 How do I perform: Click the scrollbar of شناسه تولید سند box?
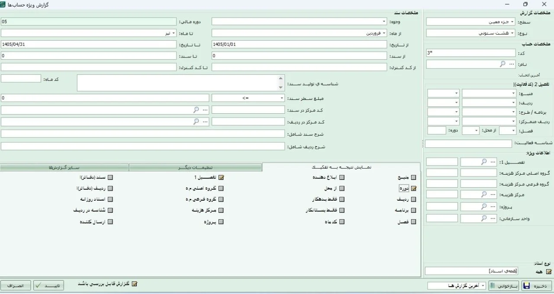click(x=281, y=83)
